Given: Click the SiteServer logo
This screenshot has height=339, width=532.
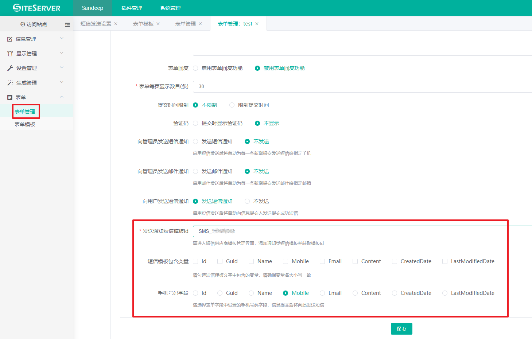Looking at the screenshot, I should (36, 8).
